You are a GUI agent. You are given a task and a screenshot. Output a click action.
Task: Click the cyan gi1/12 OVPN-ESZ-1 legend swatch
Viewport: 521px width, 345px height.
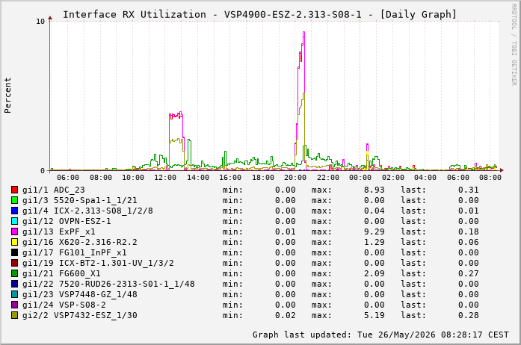[14, 221]
